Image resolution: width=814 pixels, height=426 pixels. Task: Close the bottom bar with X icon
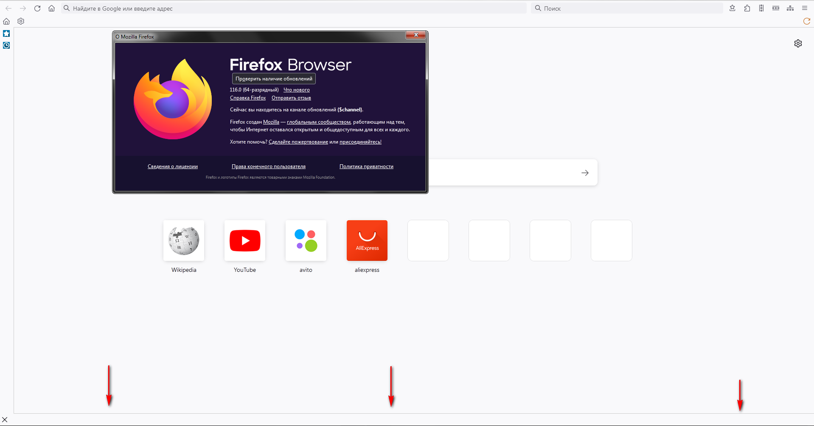(x=5, y=420)
